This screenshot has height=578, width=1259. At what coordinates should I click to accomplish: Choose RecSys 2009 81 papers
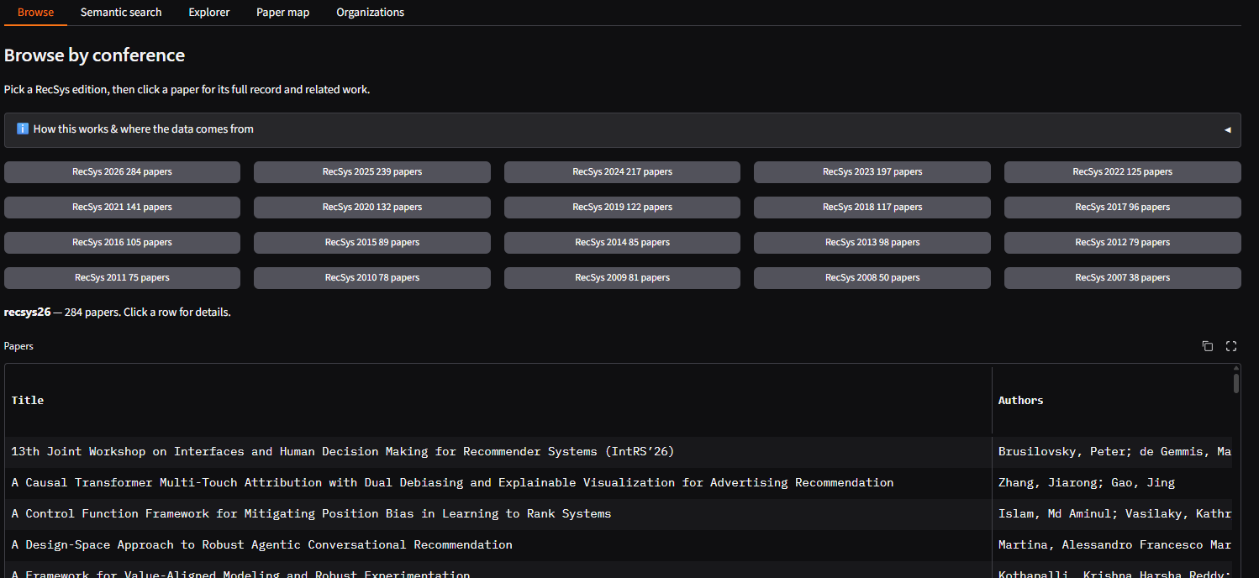coord(622,278)
